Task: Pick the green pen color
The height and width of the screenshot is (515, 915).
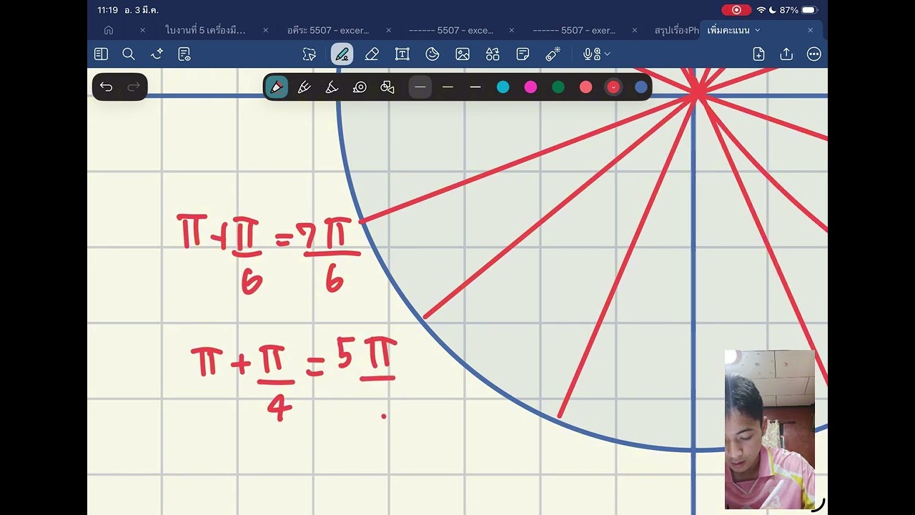Action: (x=558, y=87)
